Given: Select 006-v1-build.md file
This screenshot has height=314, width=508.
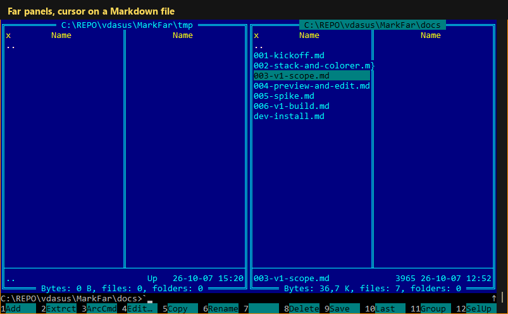Looking at the screenshot, I should point(291,106).
